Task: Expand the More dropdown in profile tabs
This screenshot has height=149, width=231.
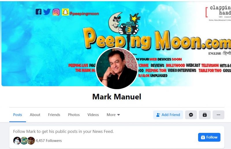Action: [113, 115]
